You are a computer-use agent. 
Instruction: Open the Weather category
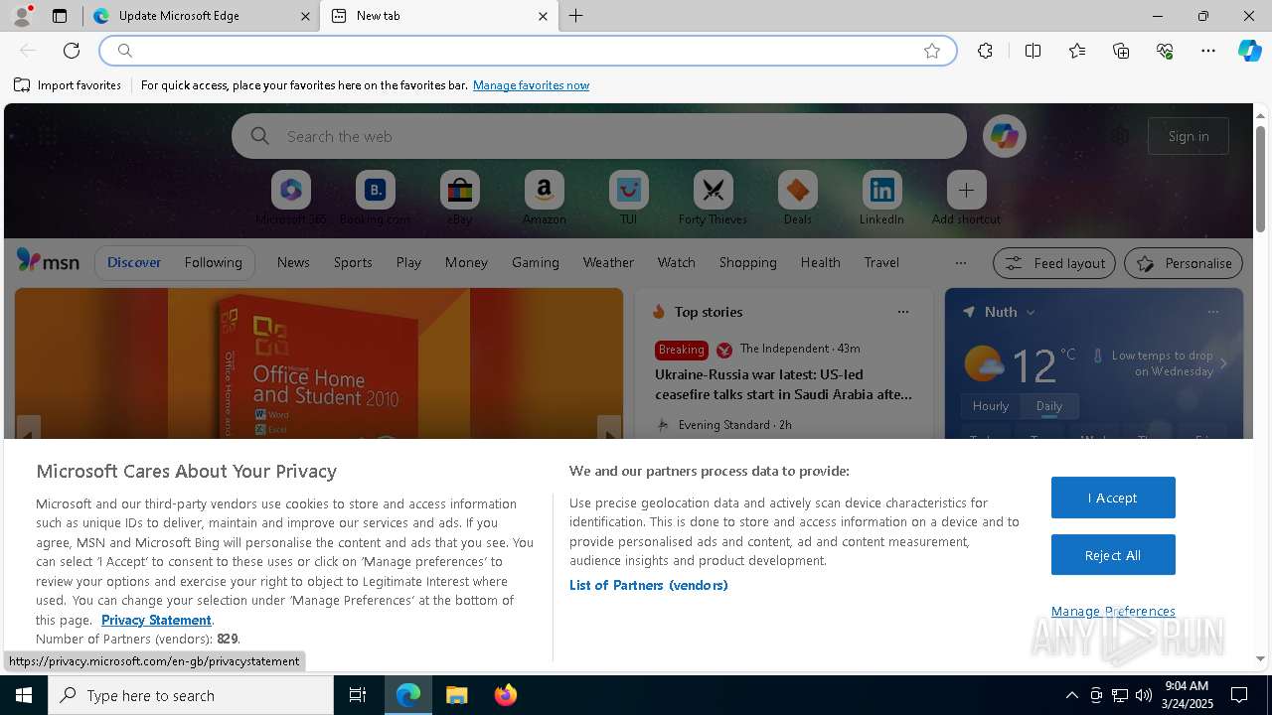[608, 262]
